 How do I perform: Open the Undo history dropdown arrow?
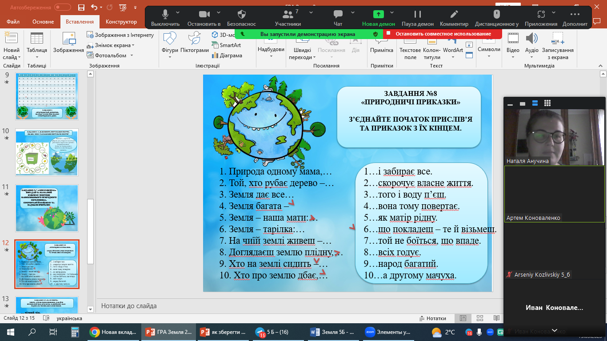click(101, 8)
